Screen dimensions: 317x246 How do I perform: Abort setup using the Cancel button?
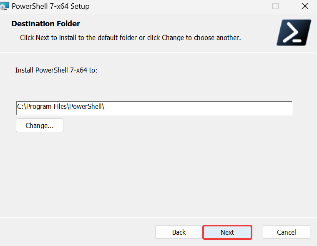[x=286, y=232]
